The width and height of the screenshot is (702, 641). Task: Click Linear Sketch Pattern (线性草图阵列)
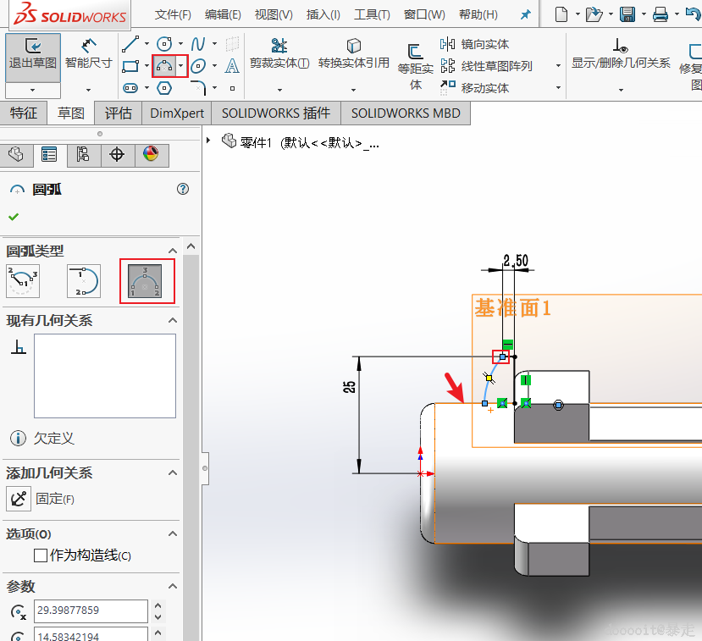(x=486, y=66)
